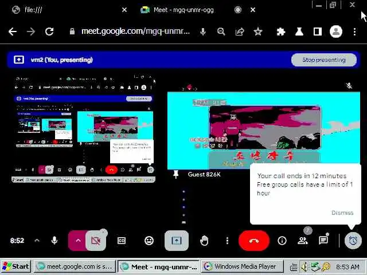Open the browser profile avatar
Screen dimensions: 367x275
coord(336,32)
